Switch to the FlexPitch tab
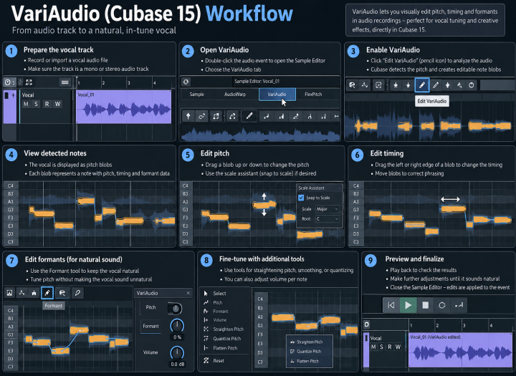The height and width of the screenshot is (376, 516). click(313, 95)
